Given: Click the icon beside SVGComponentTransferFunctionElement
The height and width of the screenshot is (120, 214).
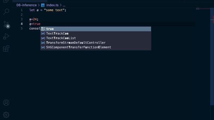Looking at the screenshot, I should click(43, 47).
